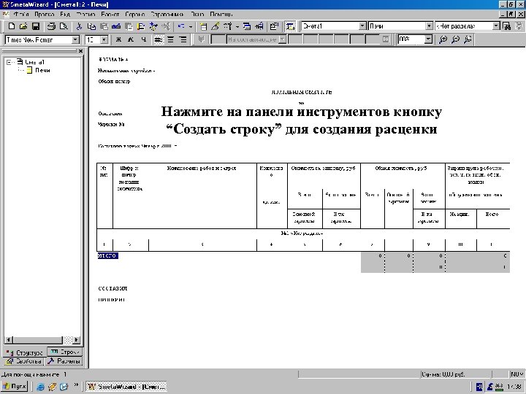Click the stacked blue windows toolbar icon
The width and height of the screenshot is (526, 394).
tap(247, 26)
